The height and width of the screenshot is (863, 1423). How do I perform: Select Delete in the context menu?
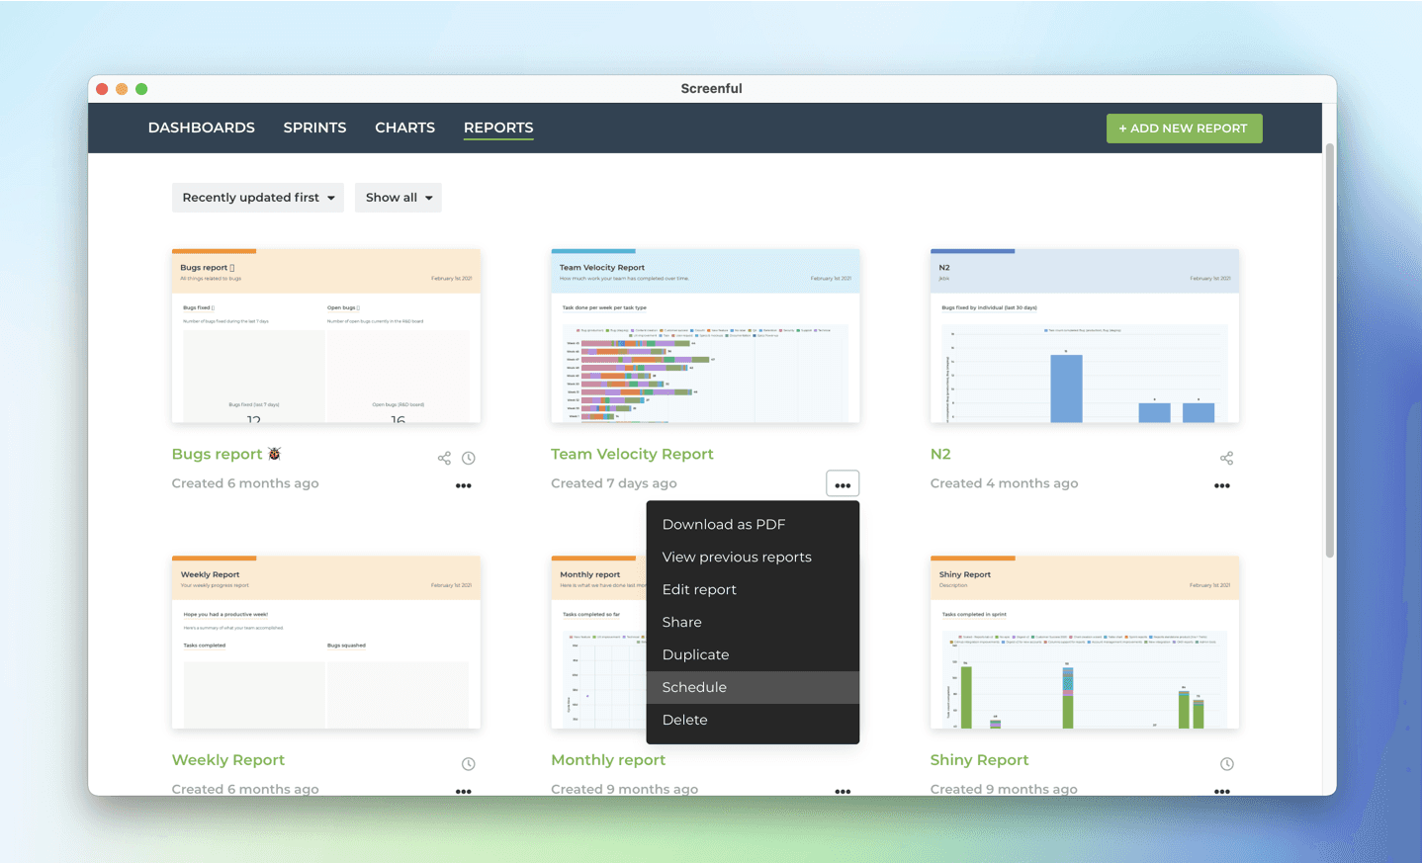pyautogui.click(x=753, y=720)
